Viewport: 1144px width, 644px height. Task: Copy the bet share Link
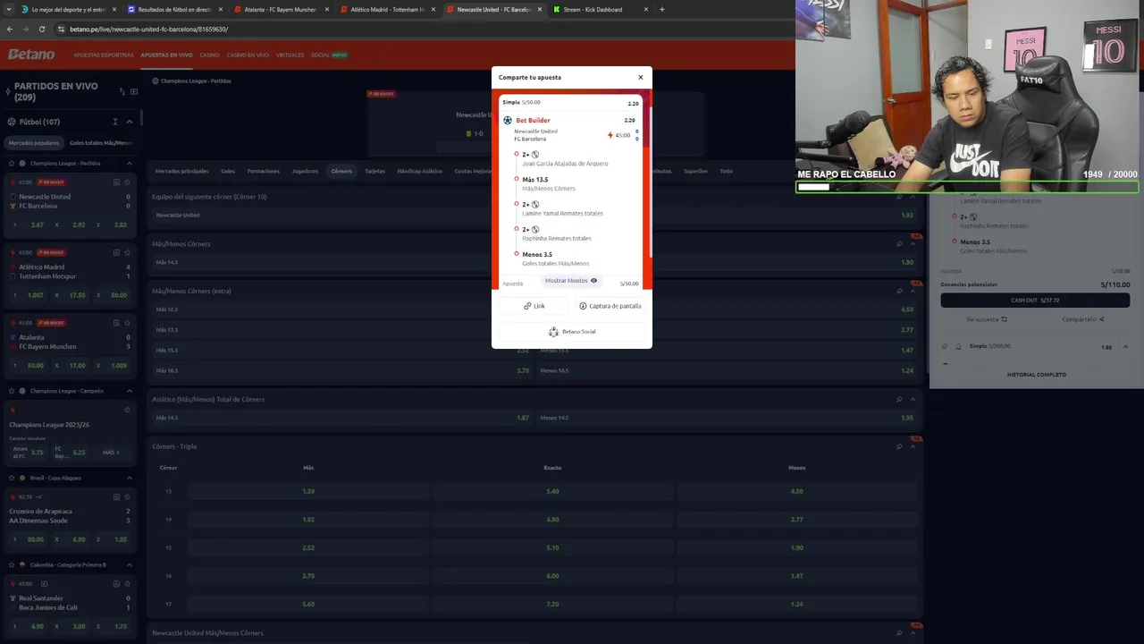click(x=534, y=306)
